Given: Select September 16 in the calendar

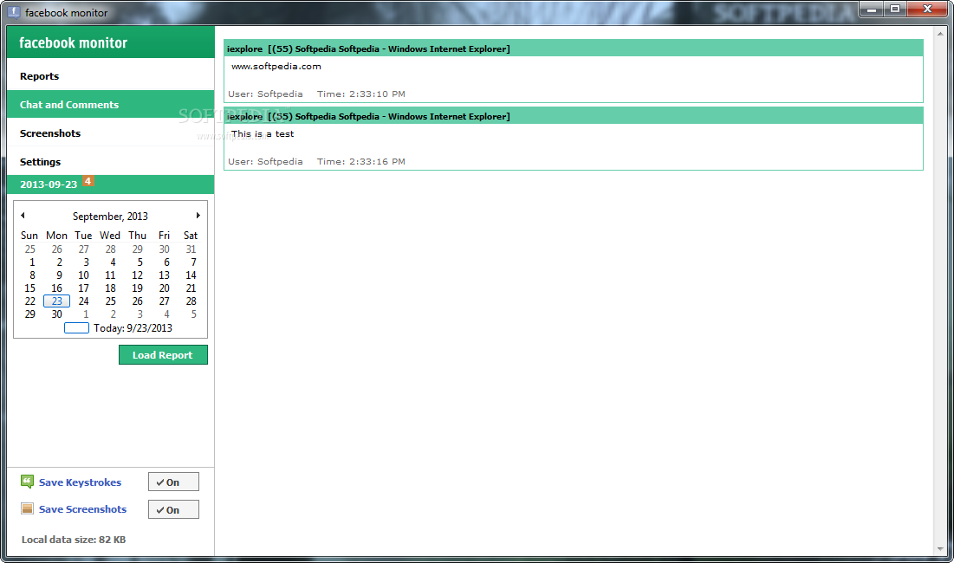Looking at the screenshot, I should [56, 288].
